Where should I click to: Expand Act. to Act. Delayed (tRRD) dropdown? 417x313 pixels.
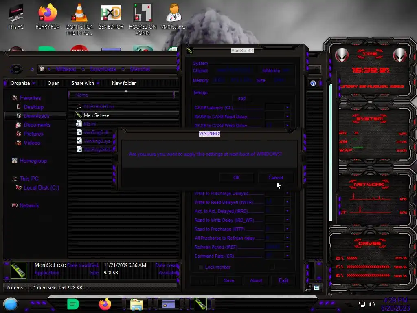click(x=287, y=211)
